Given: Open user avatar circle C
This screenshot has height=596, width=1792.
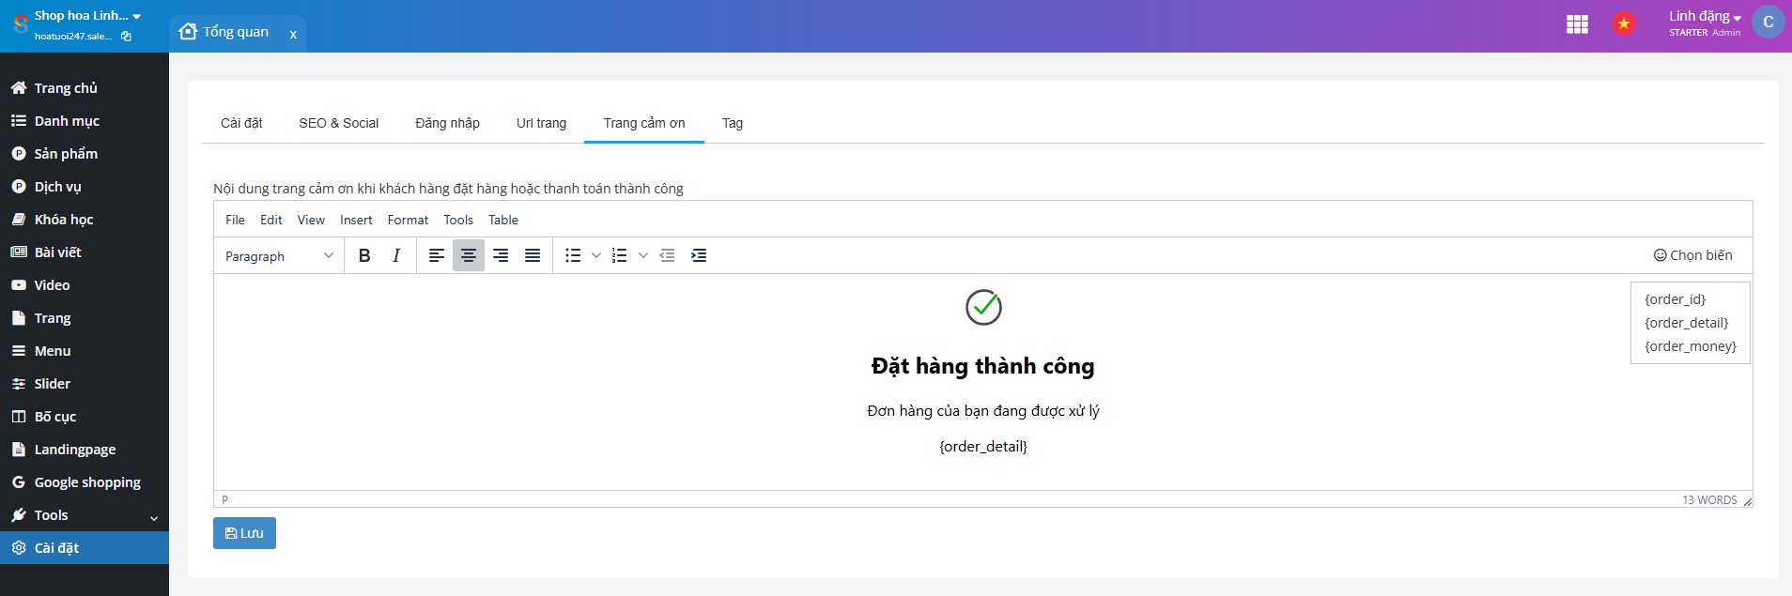Looking at the screenshot, I should pyautogui.click(x=1769, y=23).
